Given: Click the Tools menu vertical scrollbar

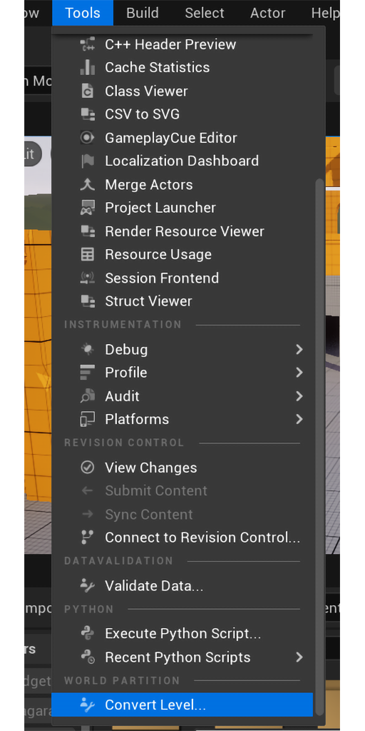Looking at the screenshot, I should 319,447.
